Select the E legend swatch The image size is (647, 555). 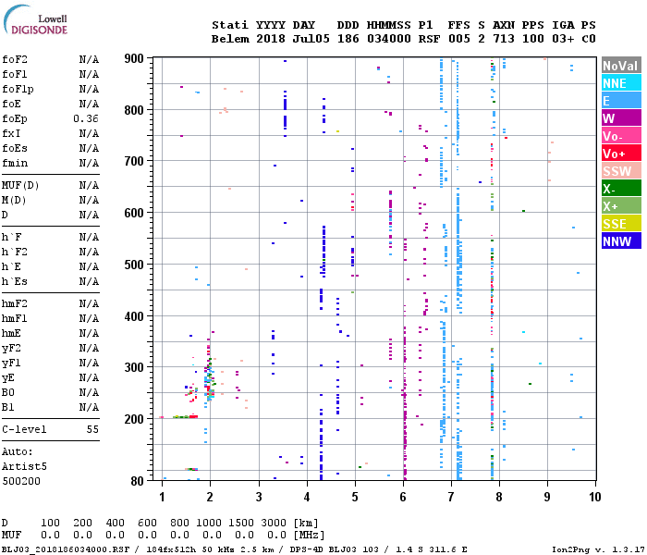(x=621, y=101)
